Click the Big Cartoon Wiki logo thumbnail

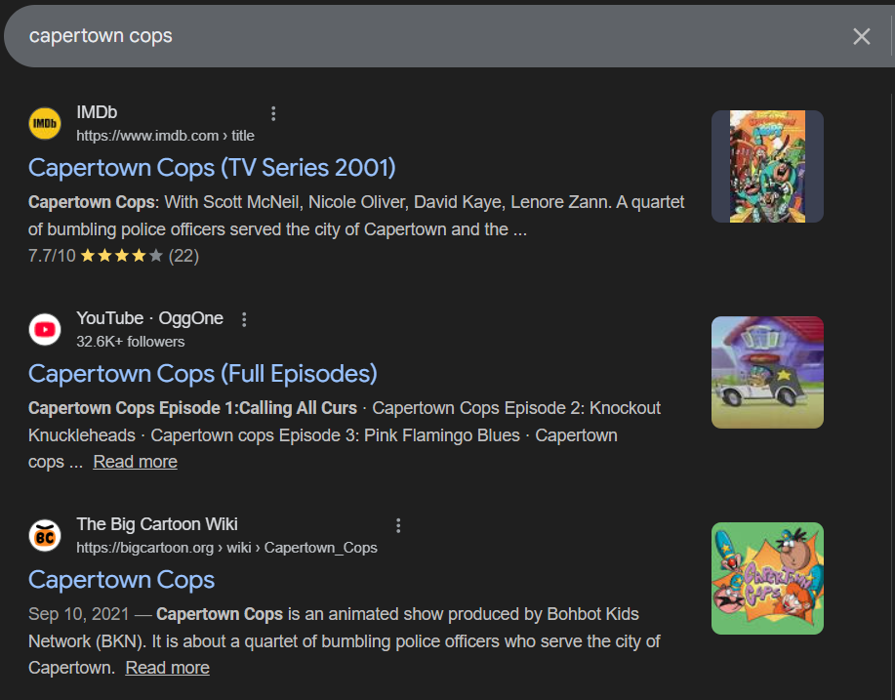click(x=767, y=578)
